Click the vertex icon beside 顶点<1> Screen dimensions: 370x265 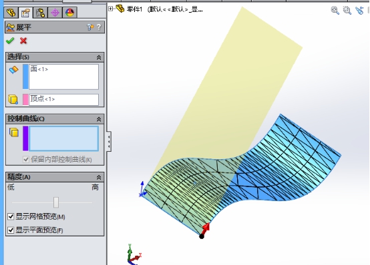[x=13, y=99]
